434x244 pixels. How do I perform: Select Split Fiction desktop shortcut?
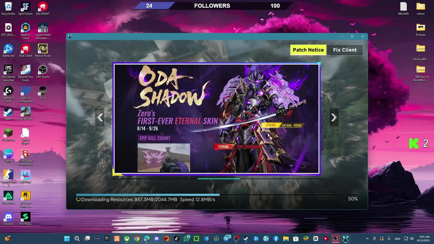point(25,9)
